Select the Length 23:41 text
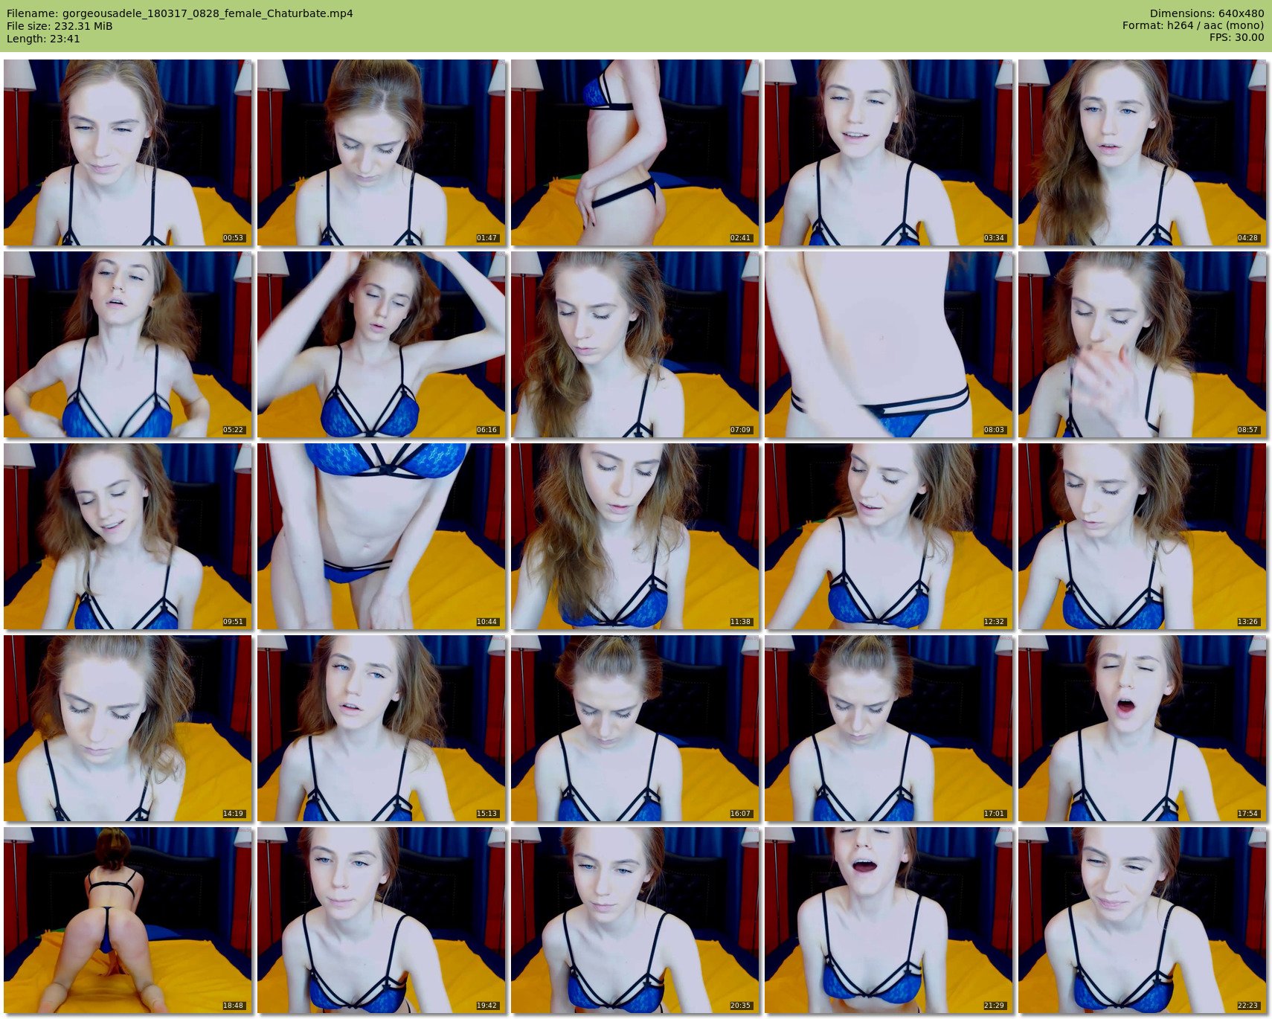The height and width of the screenshot is (1019, 1272). tap(43, 39)
